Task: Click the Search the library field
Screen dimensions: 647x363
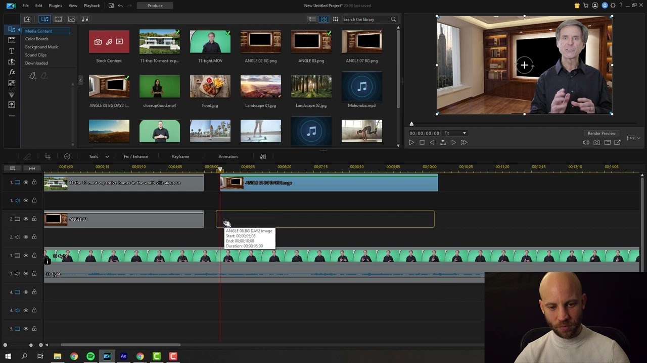Action: point(366,19)
